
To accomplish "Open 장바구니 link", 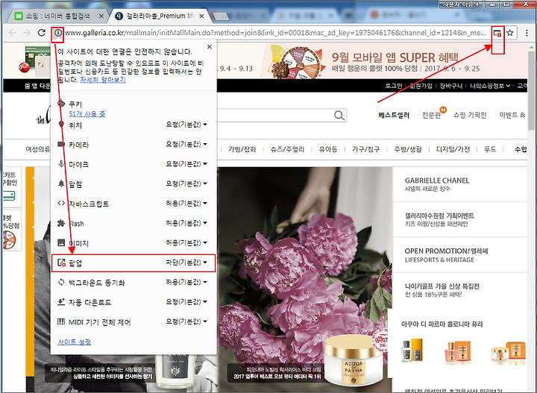I will pos(451,86).
